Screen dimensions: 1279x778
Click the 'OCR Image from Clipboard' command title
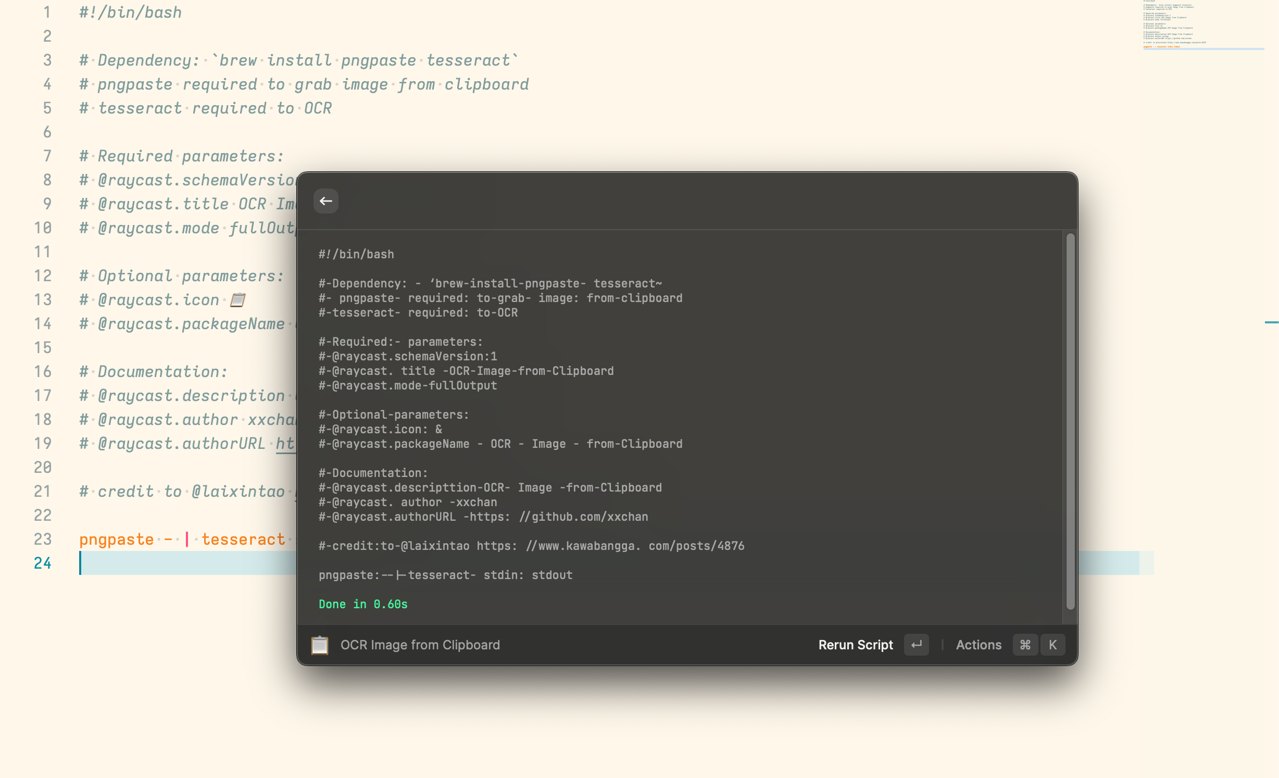420,645
